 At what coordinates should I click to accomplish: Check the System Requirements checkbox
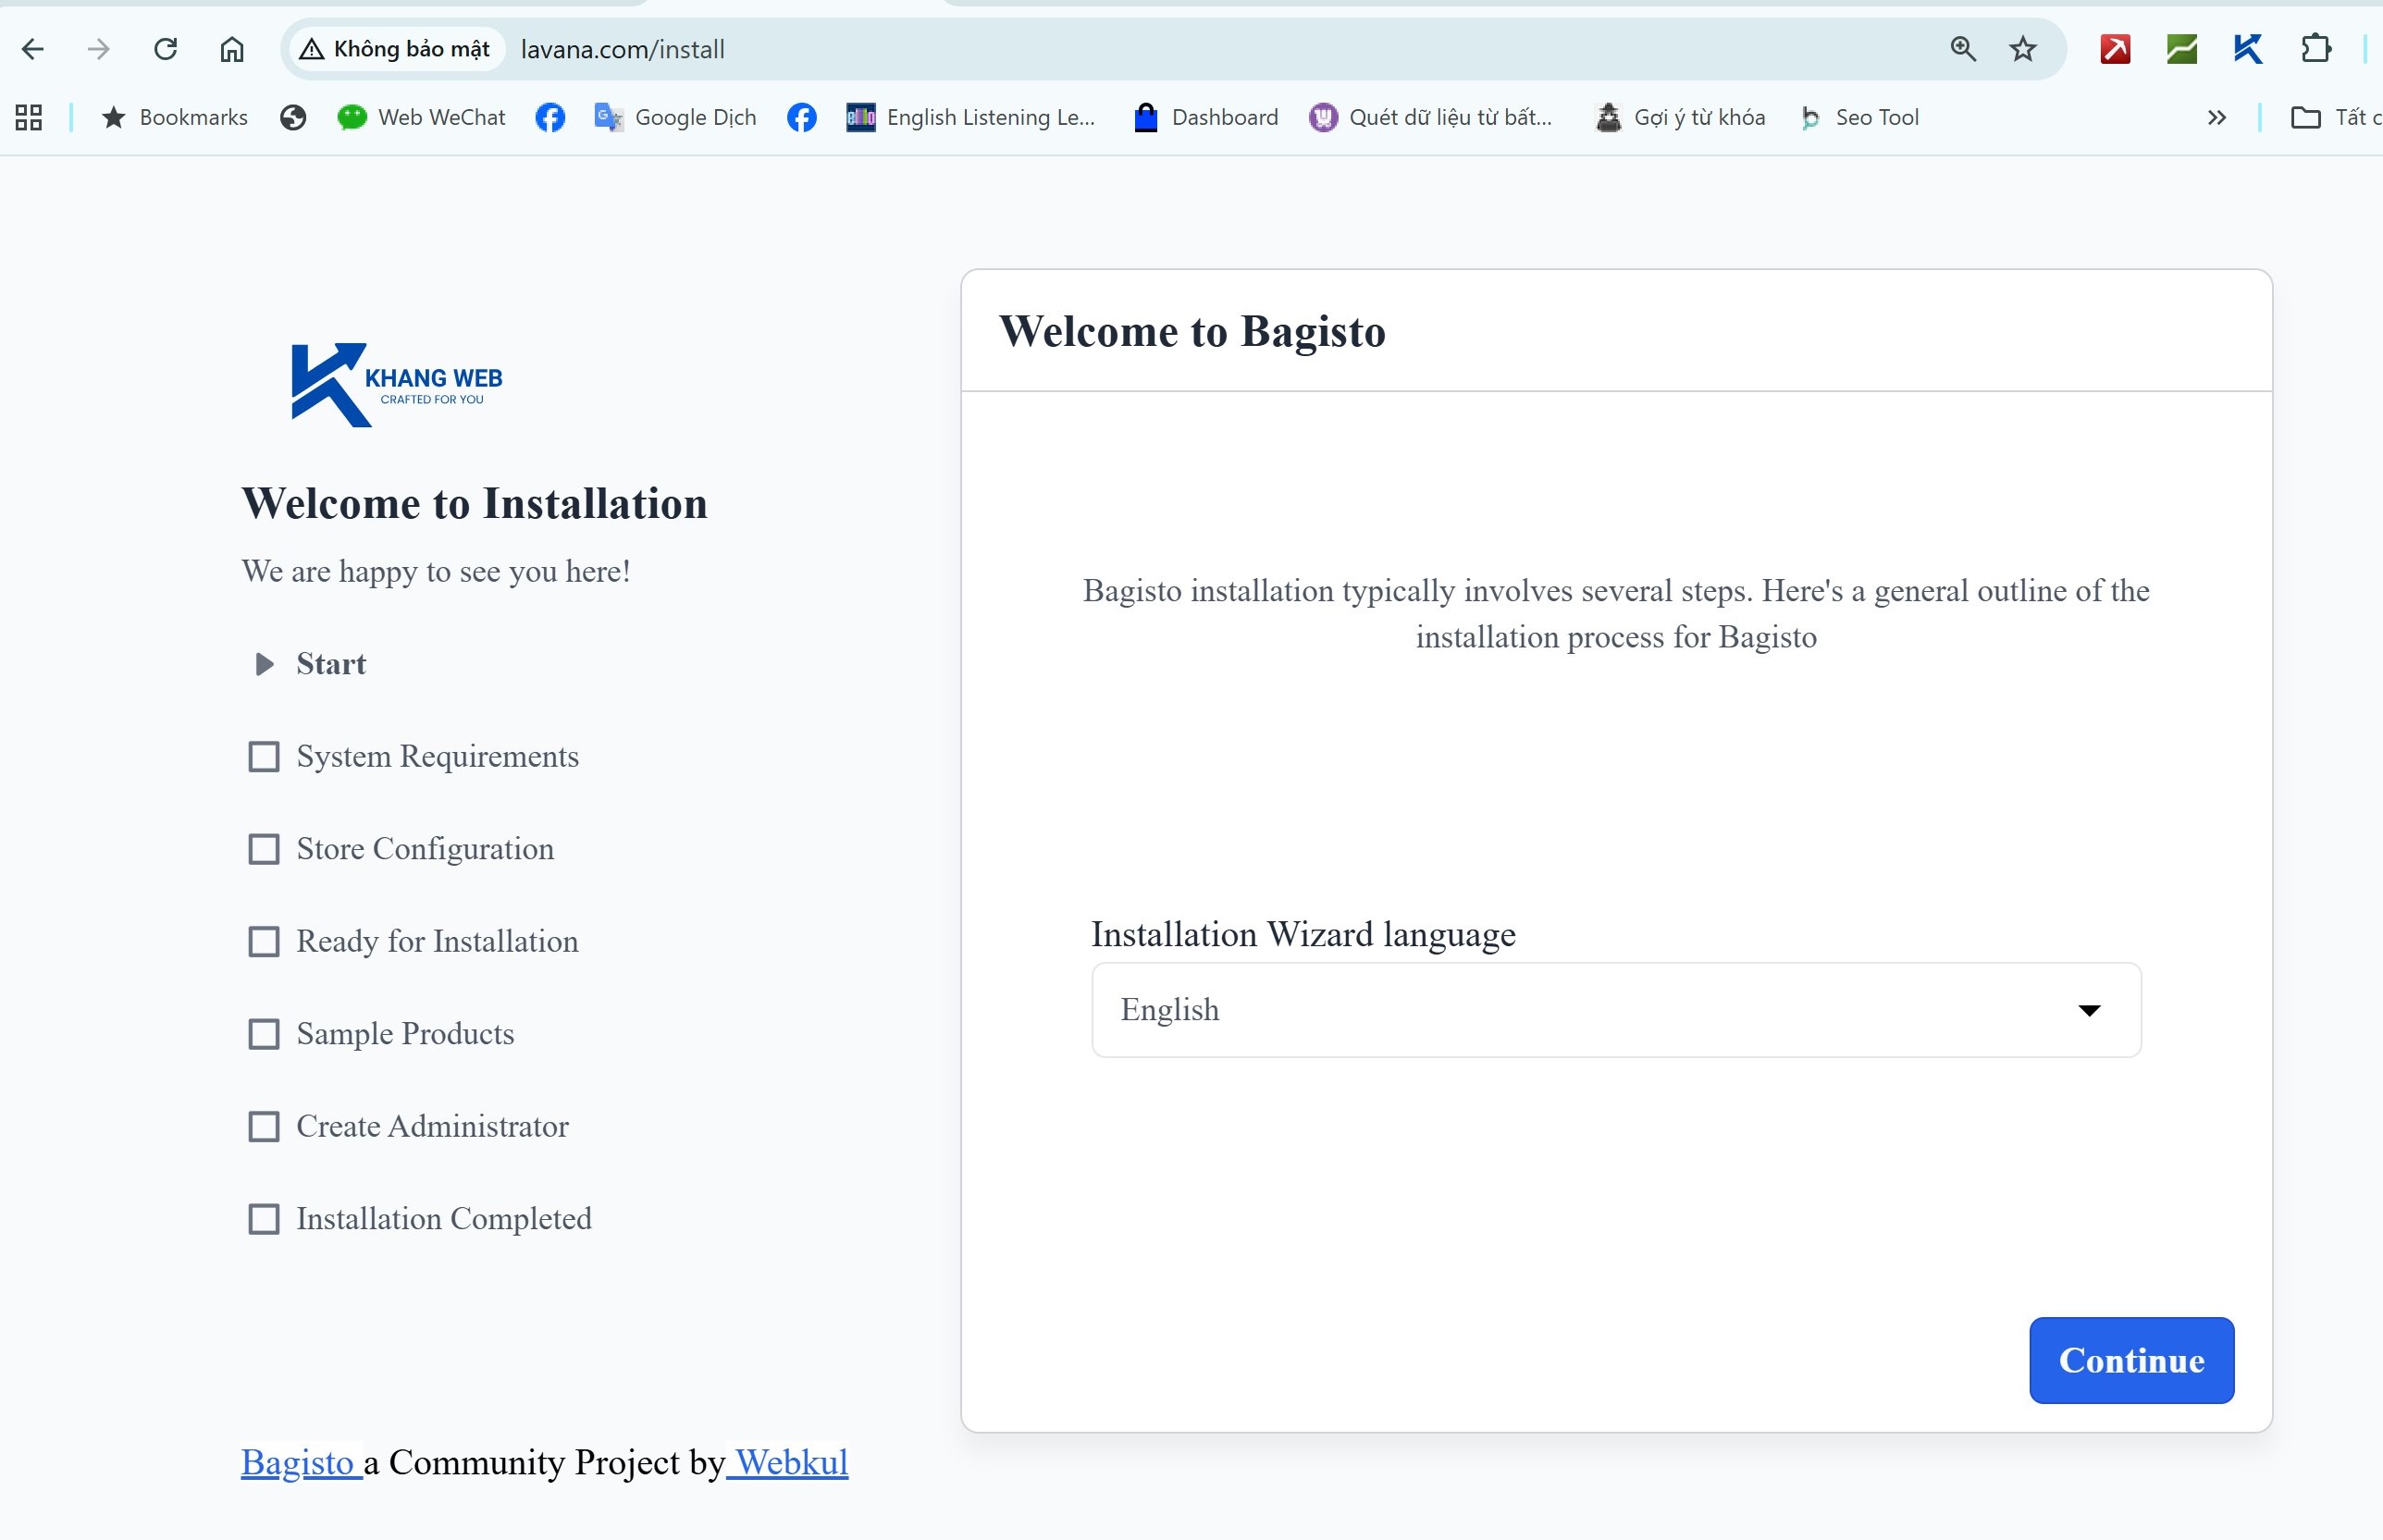click(x=264, y=757)
